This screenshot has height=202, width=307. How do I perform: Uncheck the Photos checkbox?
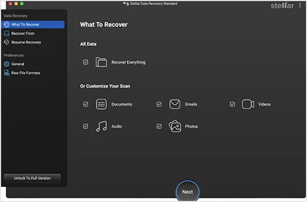(x=159, y=126)
